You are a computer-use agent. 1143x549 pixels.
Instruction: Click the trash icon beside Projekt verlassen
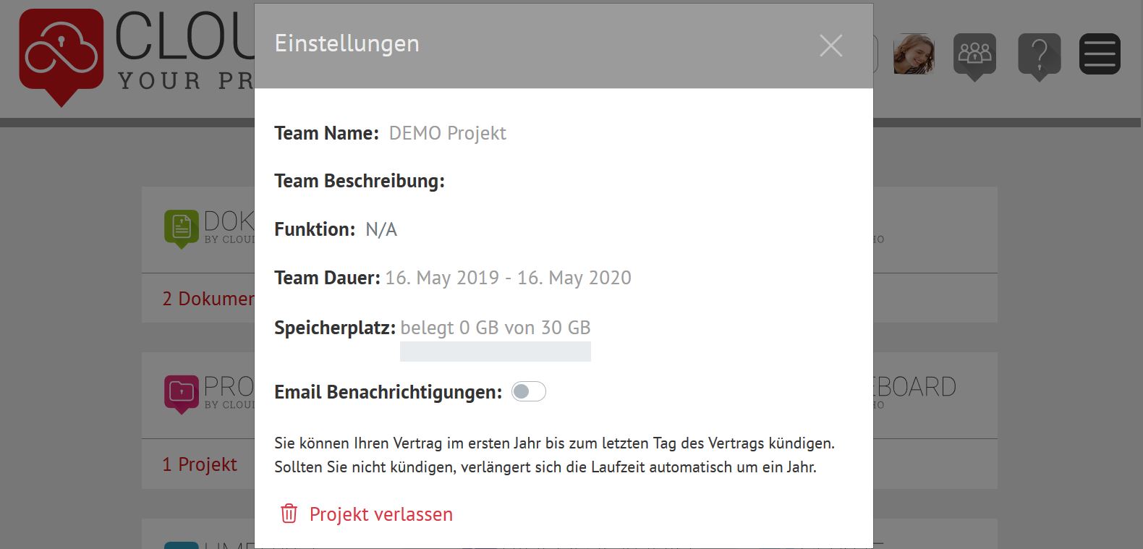[289, 514]
